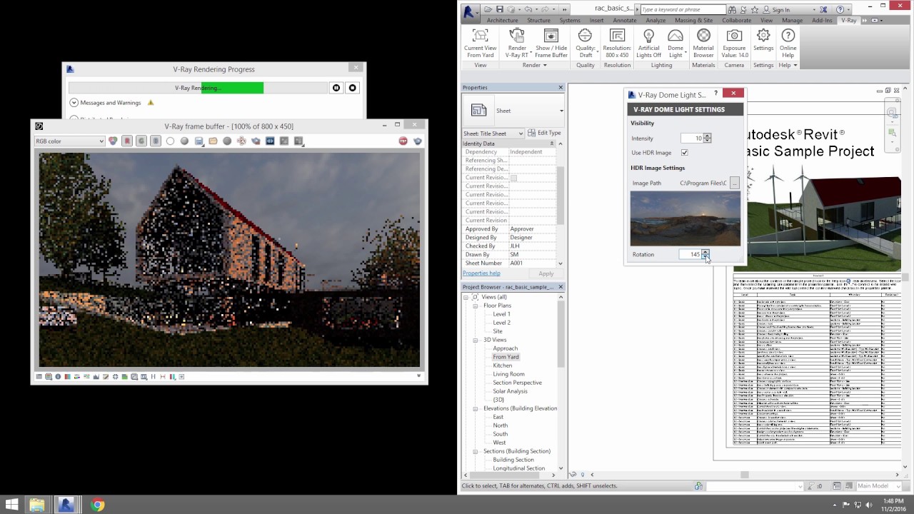Click the stop render red icon in frame buffer
The image size is (914, 514).
click(x=403, y=141)
